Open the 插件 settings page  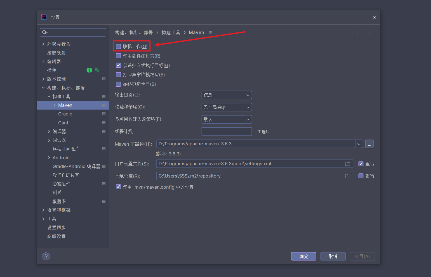coord(52,70)
